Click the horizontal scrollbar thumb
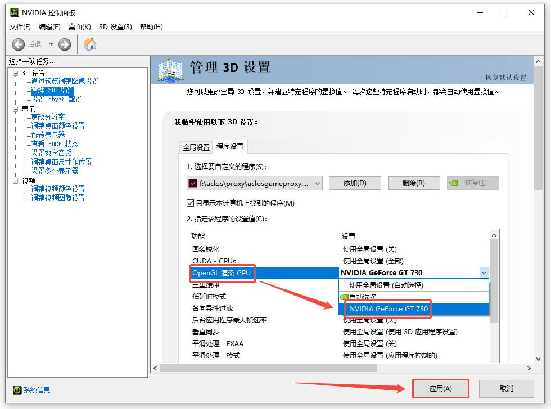The height and width of the screenshot is (409, 551). 269,369
